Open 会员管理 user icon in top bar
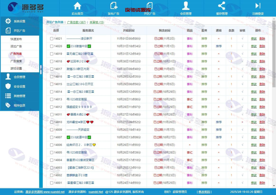Viewport: 276px width, 195px height. [186, 6]
